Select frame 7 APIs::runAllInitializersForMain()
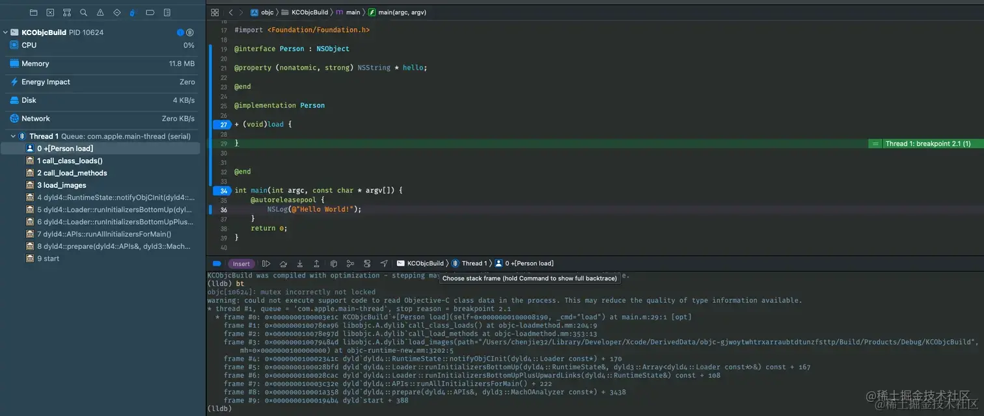 [101, 234]
